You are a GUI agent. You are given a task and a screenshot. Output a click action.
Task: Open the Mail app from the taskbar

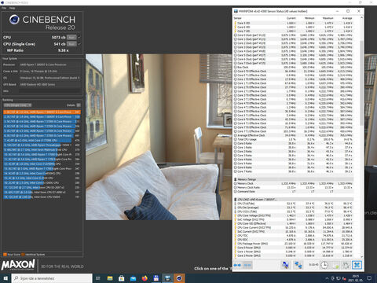click(133, 278)
